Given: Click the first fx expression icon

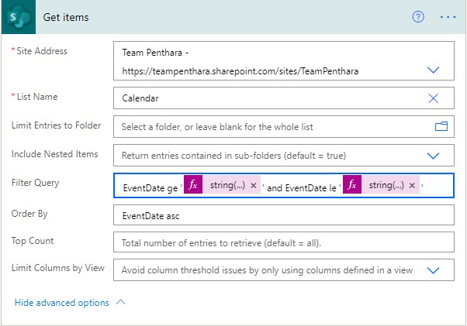Looking at the screenshot, I should [194, 186].
